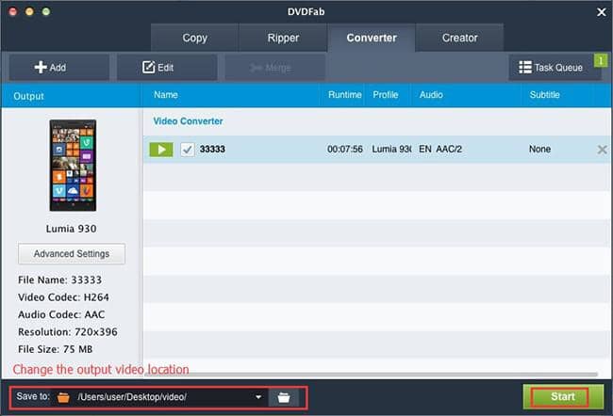Switch to the Creator tab
The image size is (613, 416).
pyautogui.click(x=460, y=38)
